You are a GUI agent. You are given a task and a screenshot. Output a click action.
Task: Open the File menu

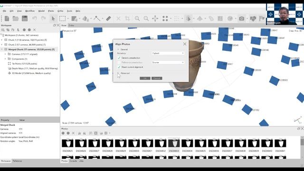[4, 11]
